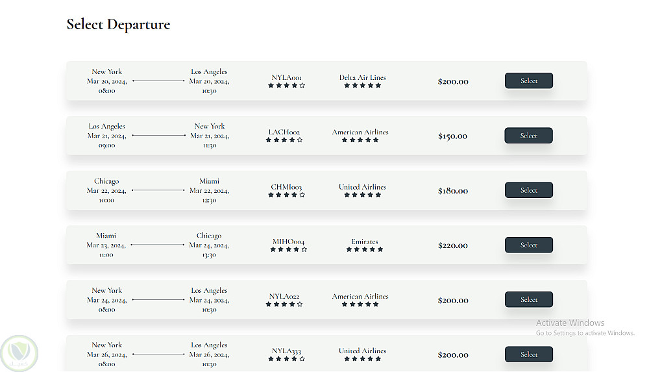
Task: Click the NYLA001 flight code
Action: pos(286,77)
